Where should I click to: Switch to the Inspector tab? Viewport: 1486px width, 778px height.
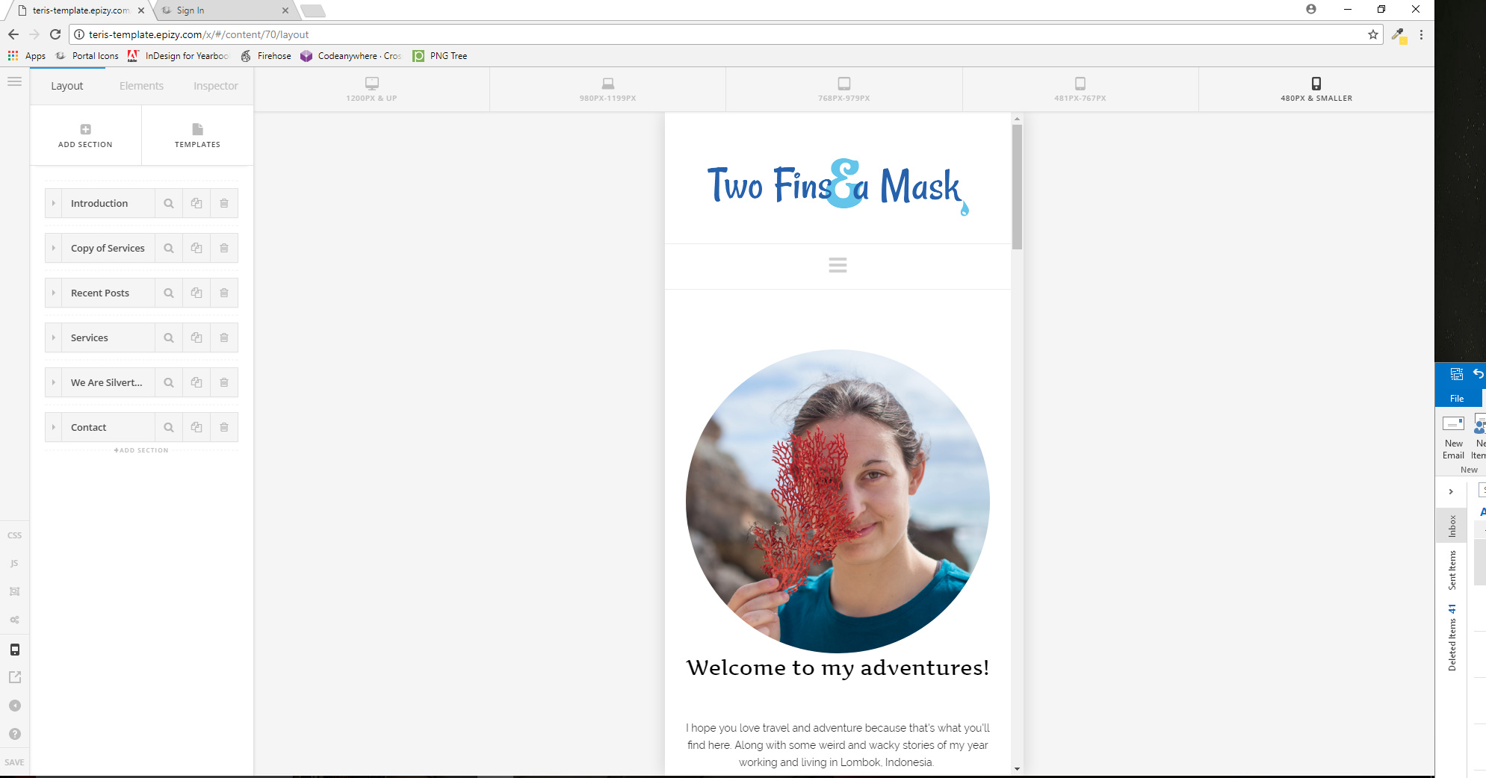(x=215, y=86)
